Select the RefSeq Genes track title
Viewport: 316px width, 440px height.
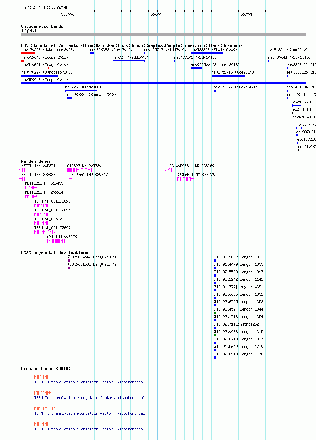tap(36, 162)
